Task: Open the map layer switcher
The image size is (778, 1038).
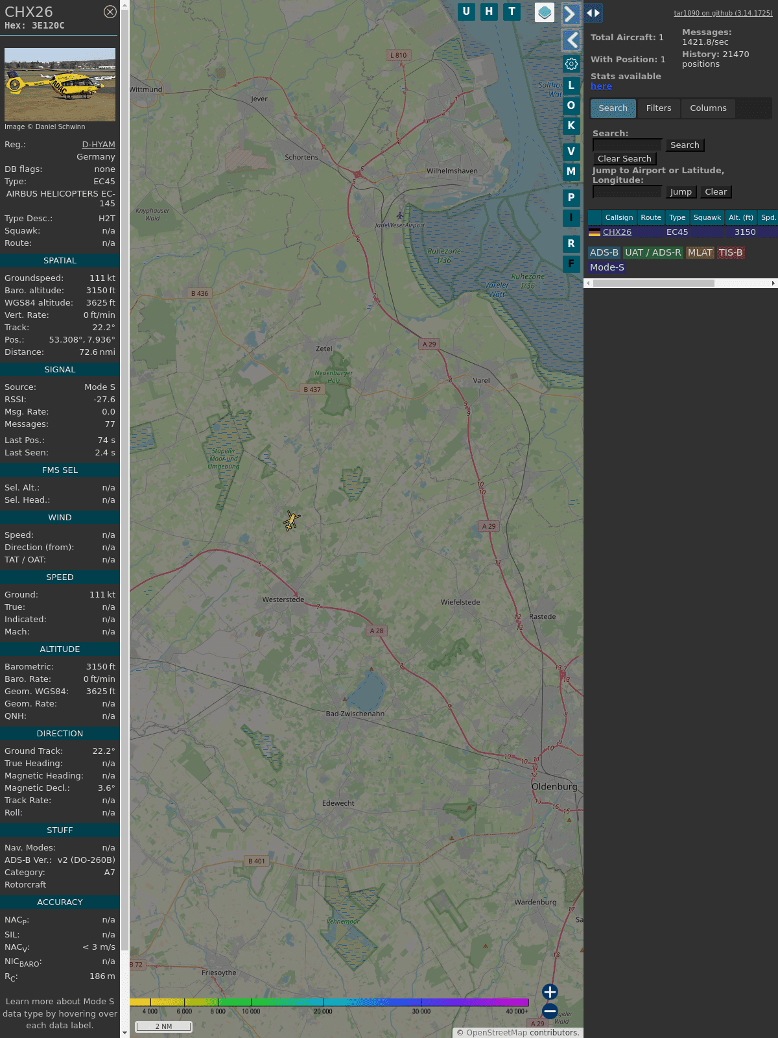Action: coord(545,12)
